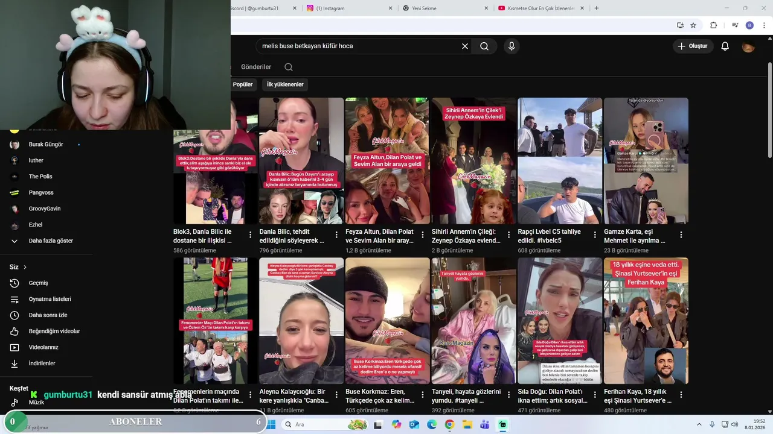Open Microsoft Edge from the taskbar
Image resolution: width=773 pixels, height=434 pixels.
pyautogui.click(x=432, y=424)
